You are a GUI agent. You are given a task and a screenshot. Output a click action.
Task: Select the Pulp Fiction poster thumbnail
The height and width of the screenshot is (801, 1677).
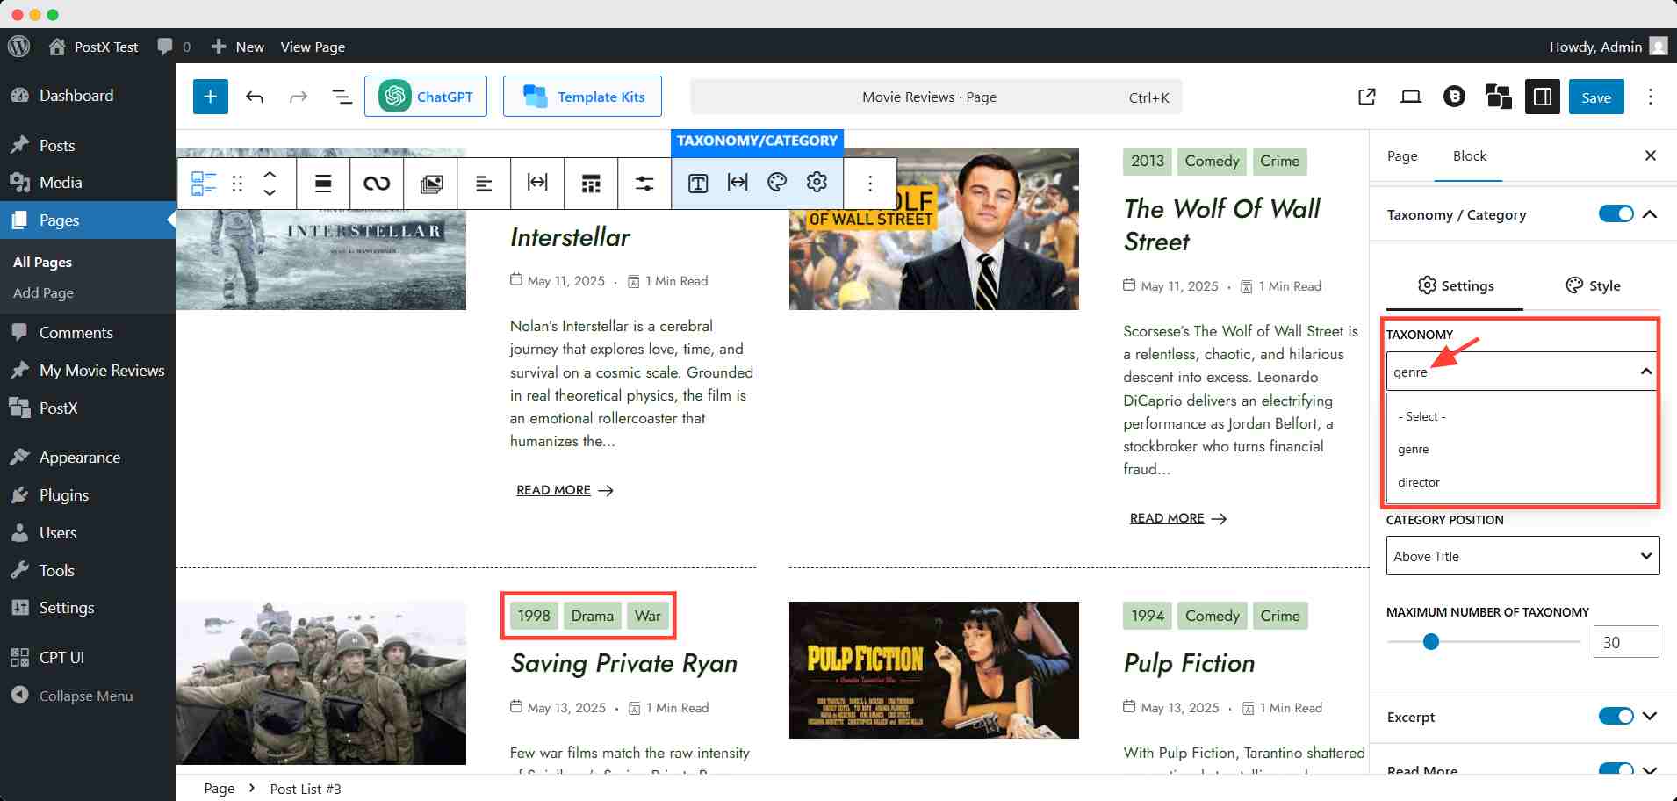coord(933,669)
